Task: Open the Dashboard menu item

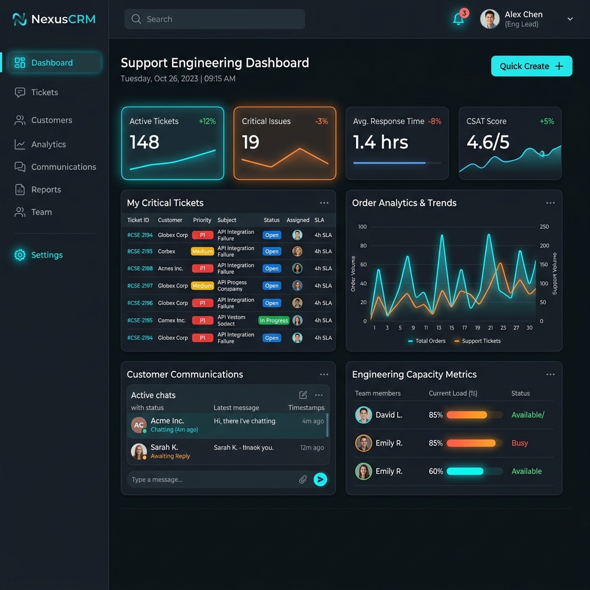Action: (x=55, y=62)
